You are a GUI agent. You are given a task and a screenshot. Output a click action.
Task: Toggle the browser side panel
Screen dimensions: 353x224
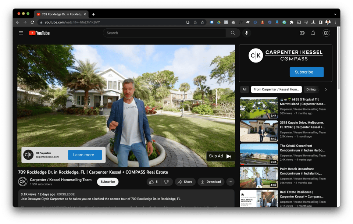(x=320, y=22)
